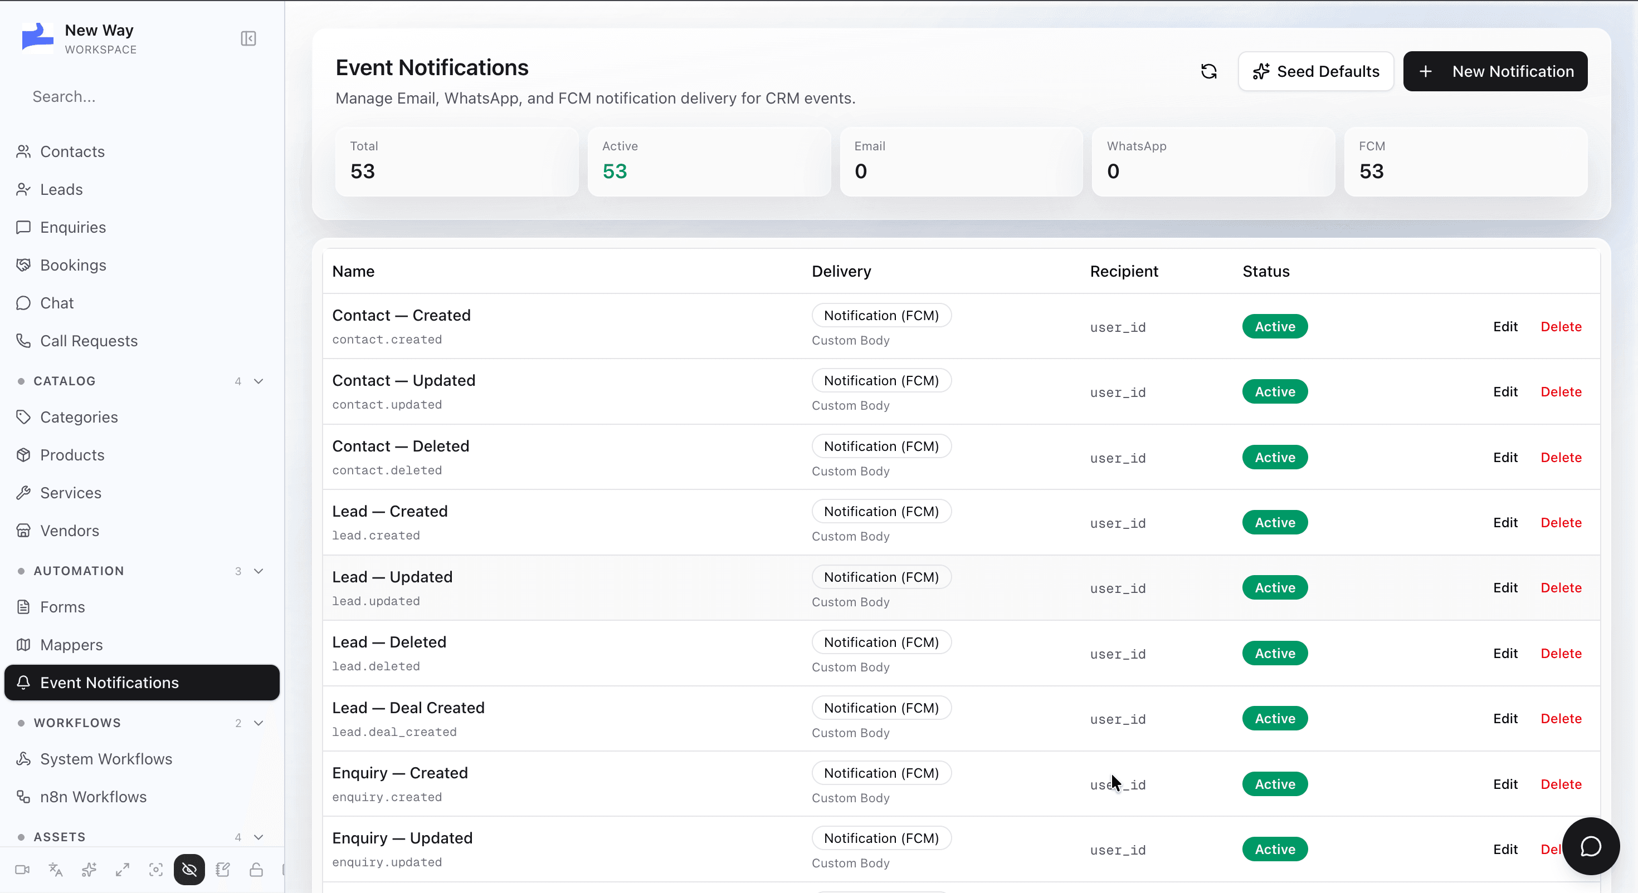The image size is (1638, 893).
Task: Open System Workflows in the sidebar
Action: point(141,759)
